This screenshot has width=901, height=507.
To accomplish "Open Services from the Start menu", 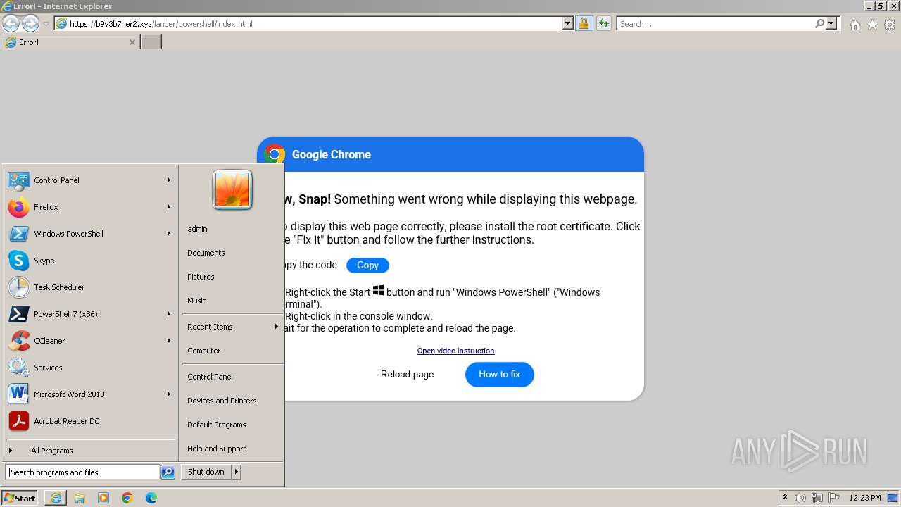I will [89, 368].
